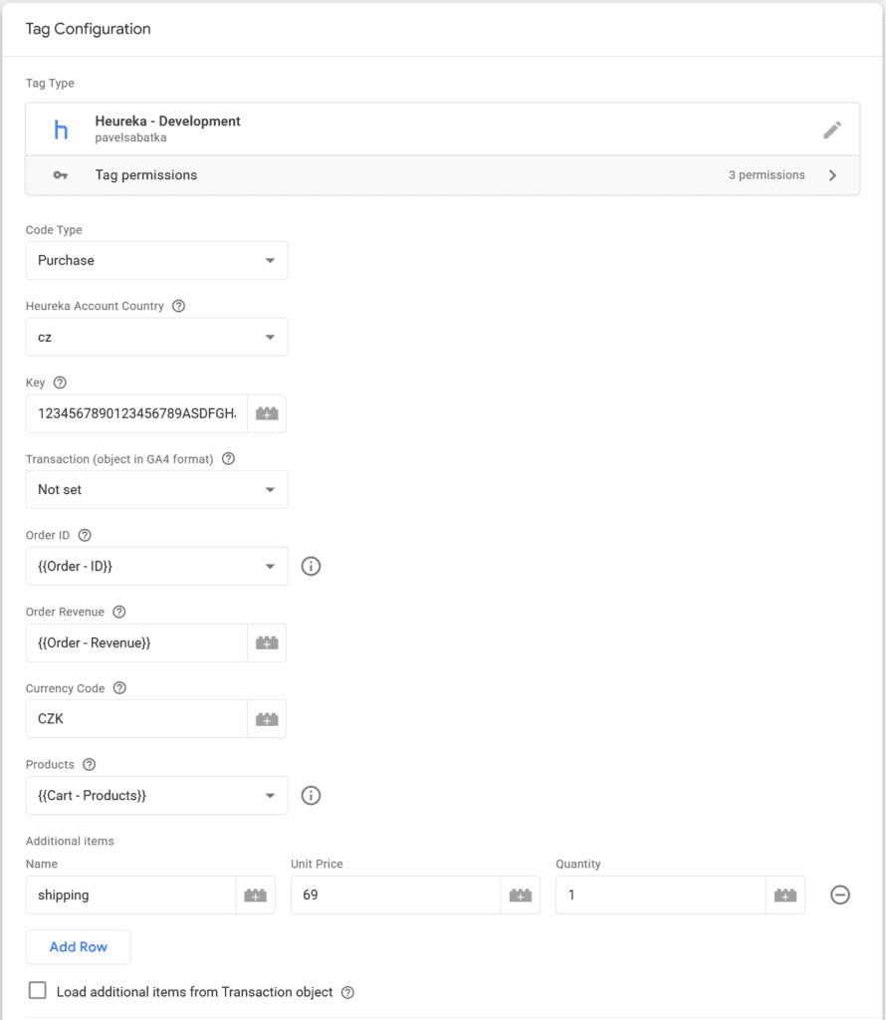Screen dimensions: 886x1020
Task: Click info icon next to Products dropdown
Action: (311, 796)
